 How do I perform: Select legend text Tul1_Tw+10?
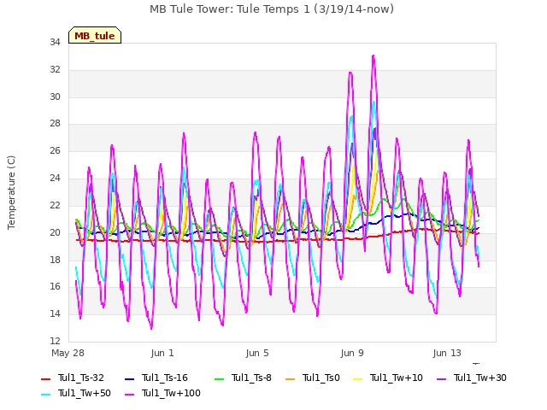coord(397,378)
